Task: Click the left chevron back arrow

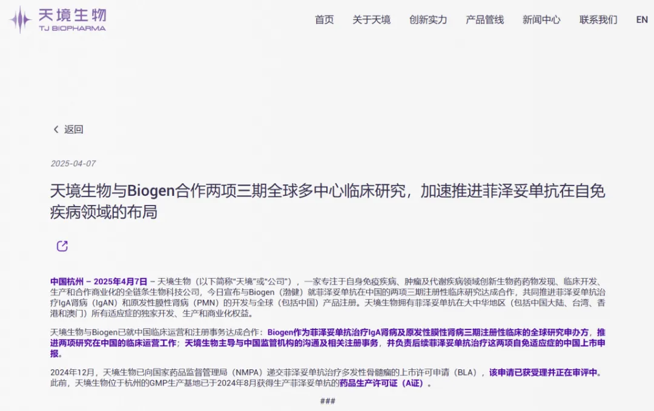Action: (56, 129)
